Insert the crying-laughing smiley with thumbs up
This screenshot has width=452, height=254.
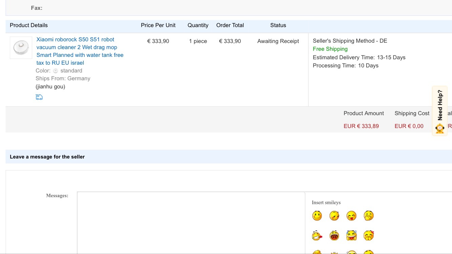[351, 235]
